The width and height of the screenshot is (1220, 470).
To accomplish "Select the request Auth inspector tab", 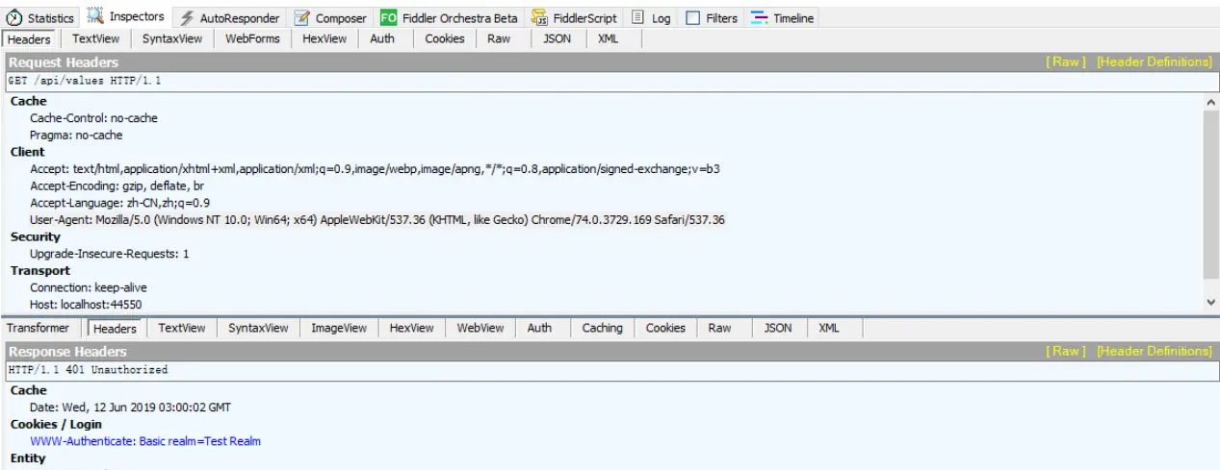I will 382,38.
